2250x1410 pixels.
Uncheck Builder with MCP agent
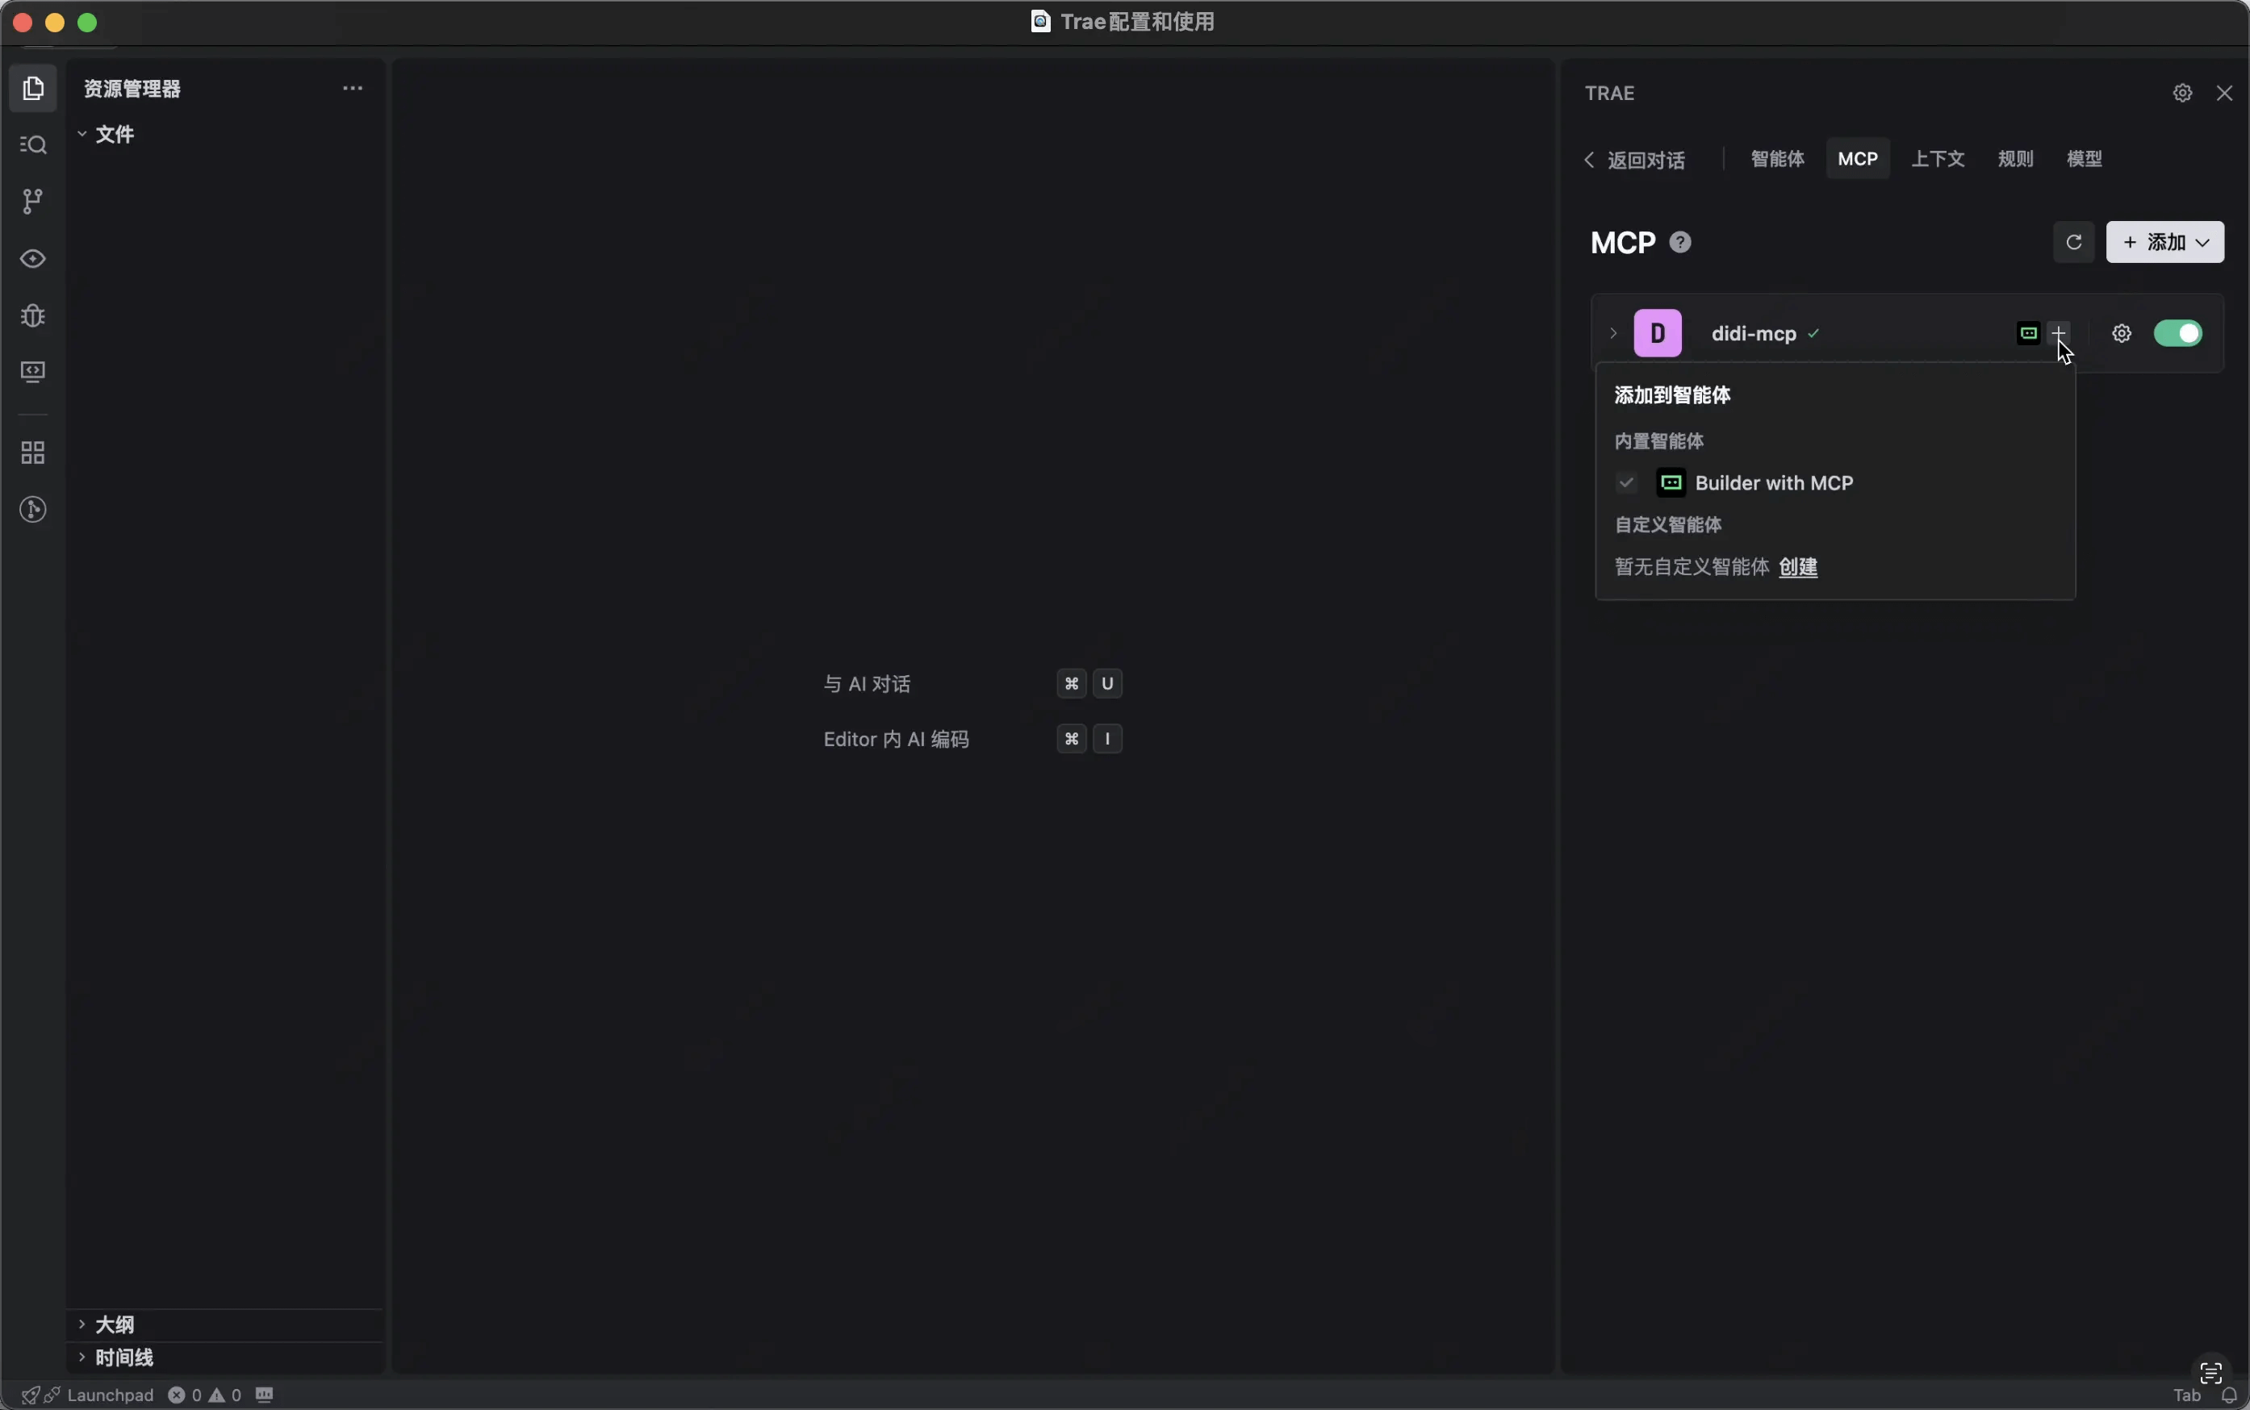click(1626, 483)
